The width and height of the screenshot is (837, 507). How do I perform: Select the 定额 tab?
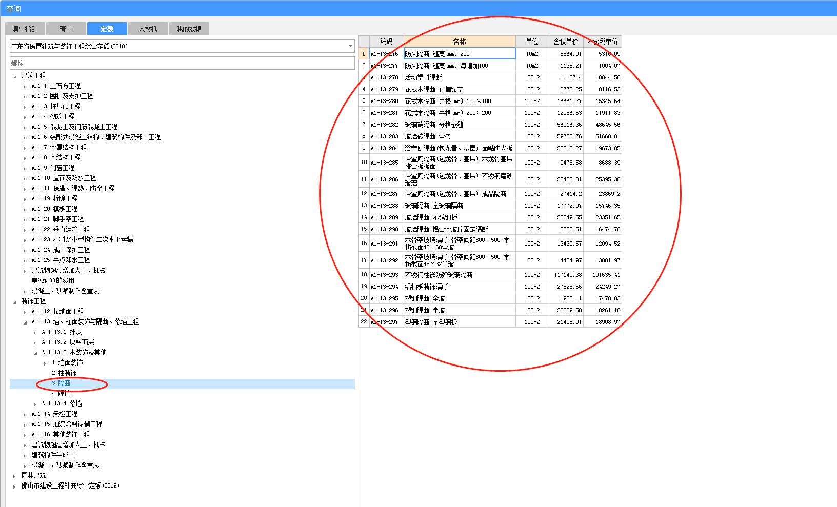(x=107, y=29)
